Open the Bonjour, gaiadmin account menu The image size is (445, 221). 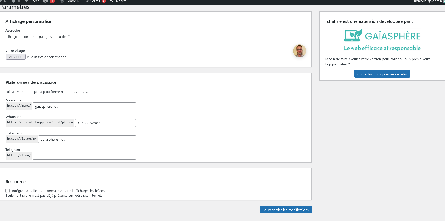pyautogui.click(x=428, y=1)
